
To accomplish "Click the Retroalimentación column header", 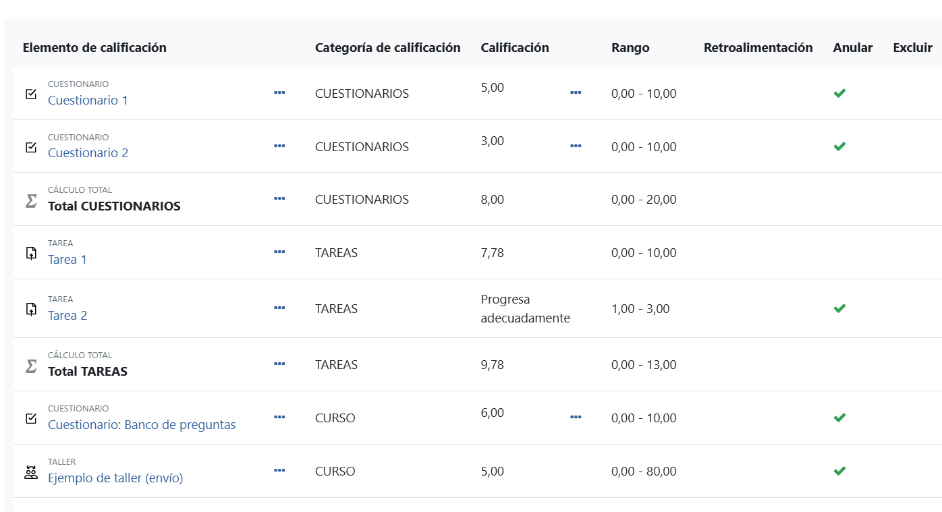I will click(758, 47).
